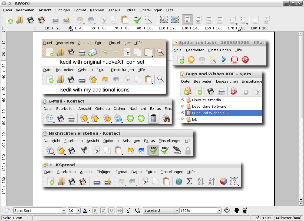The width and height of the screenshot is (304, 221).
Task: Click red power icon in KPat toolbar
Action: click(245, 60)
